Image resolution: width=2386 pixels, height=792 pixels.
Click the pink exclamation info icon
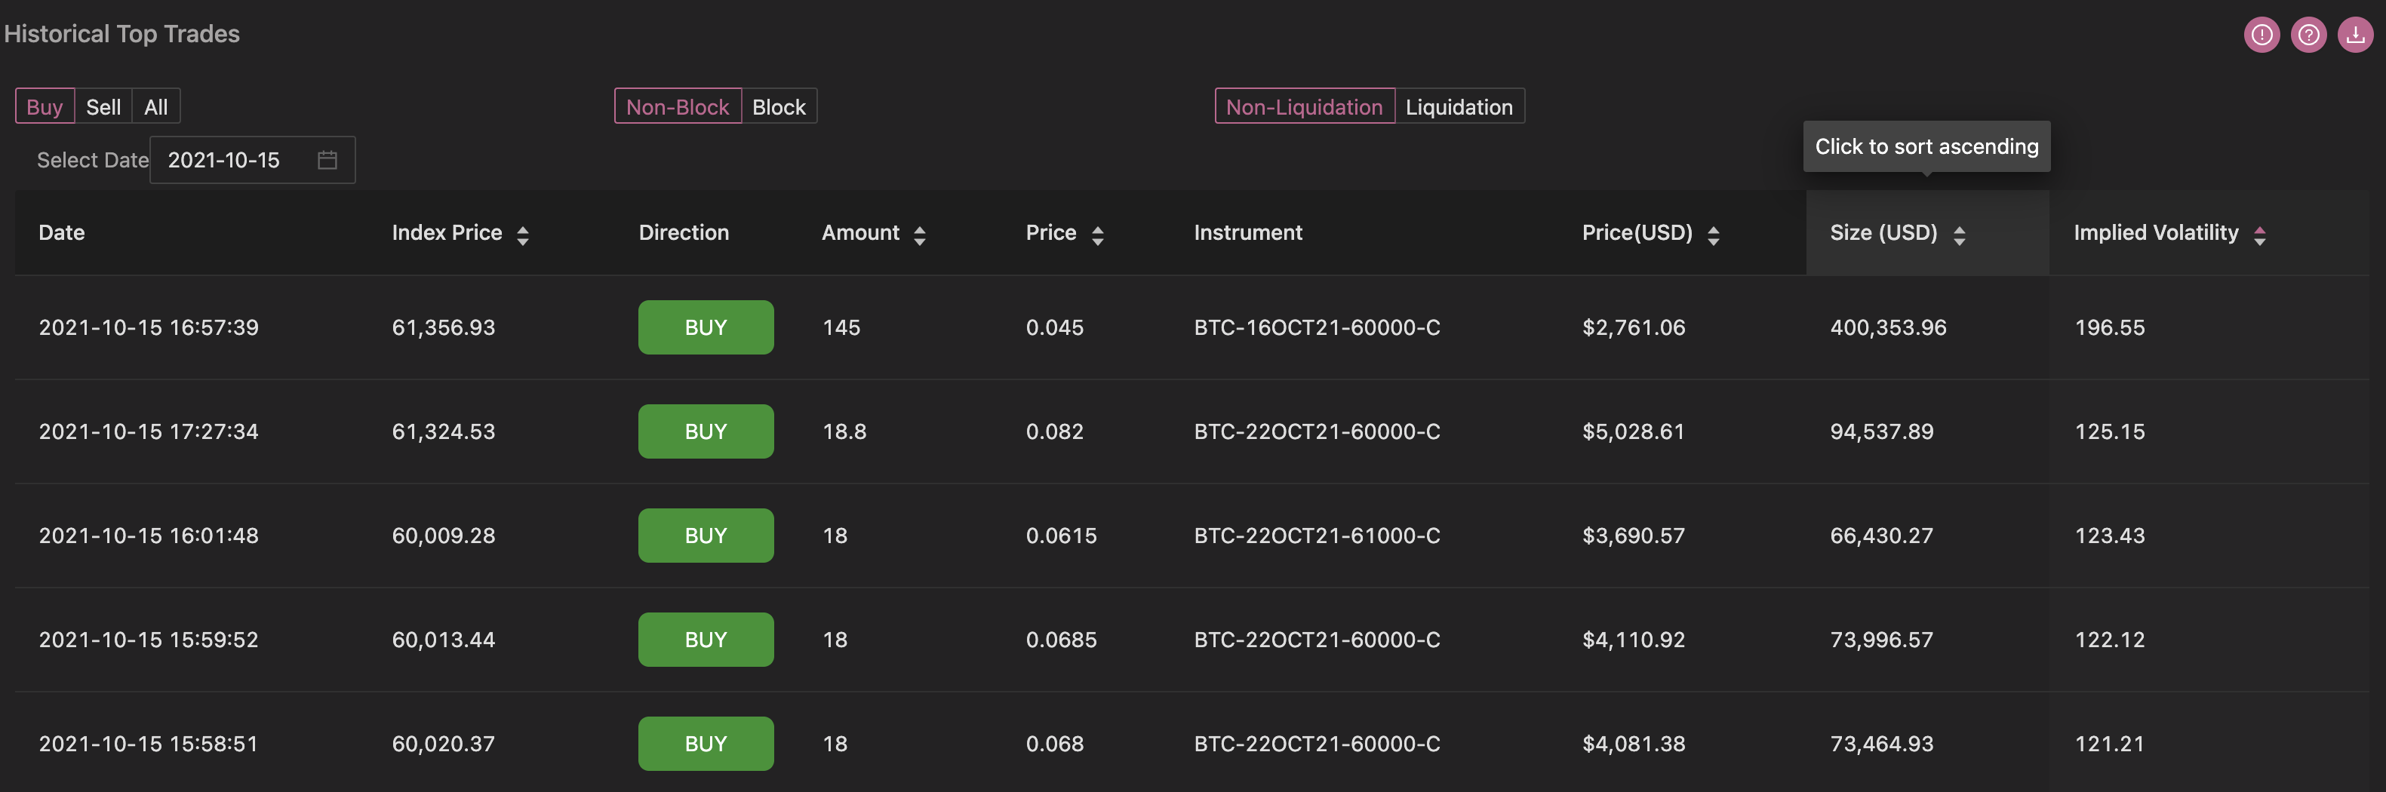(2261, 35)
